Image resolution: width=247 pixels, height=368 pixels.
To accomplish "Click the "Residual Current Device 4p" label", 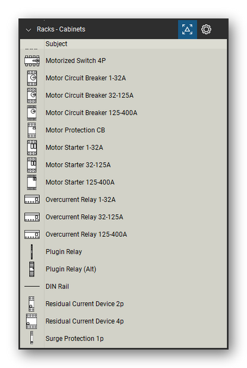I will [x=84, y=321].
